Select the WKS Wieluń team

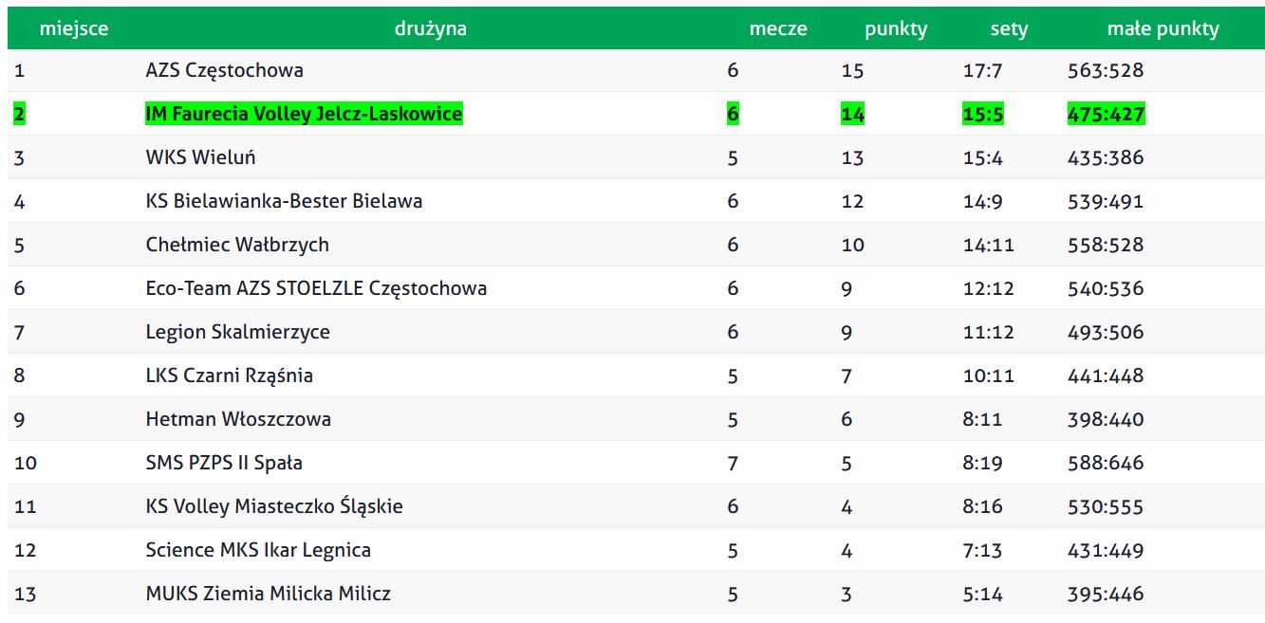[200, 157]
